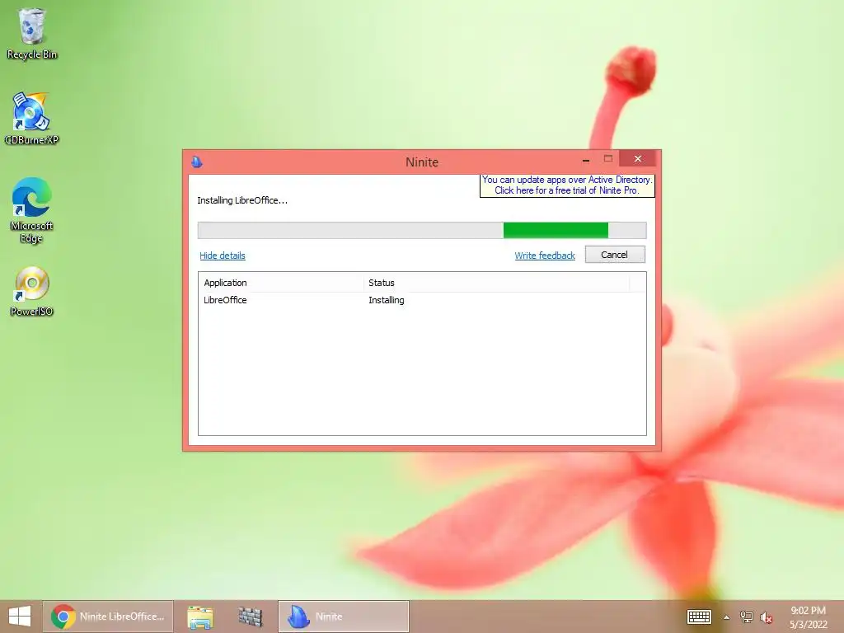Click the green installation progress bar
844x633 pixels.
[422, 231]
